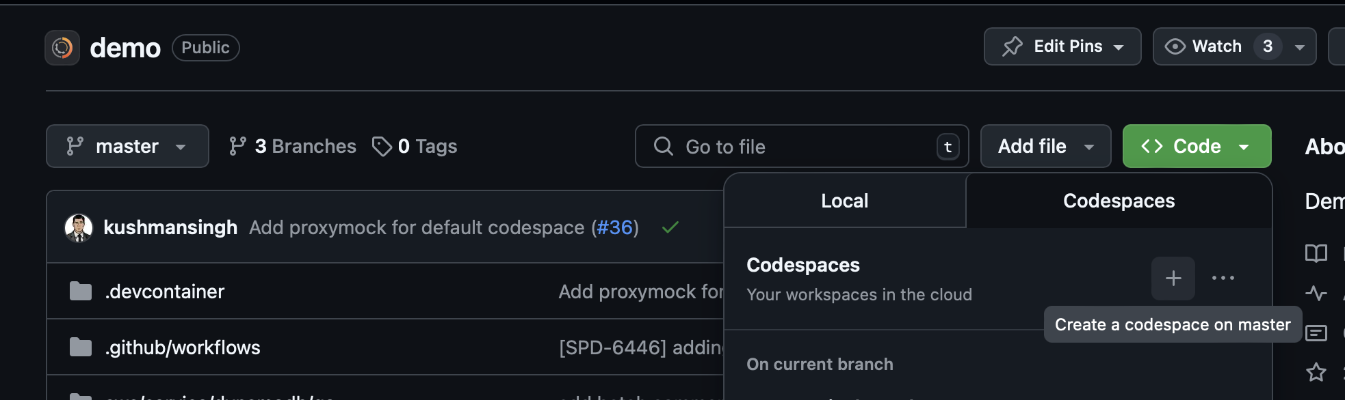Open the watchers count 3
Image resolution: width=1345 pixels, height=400 pixels.
click(x=1268, y=46)
